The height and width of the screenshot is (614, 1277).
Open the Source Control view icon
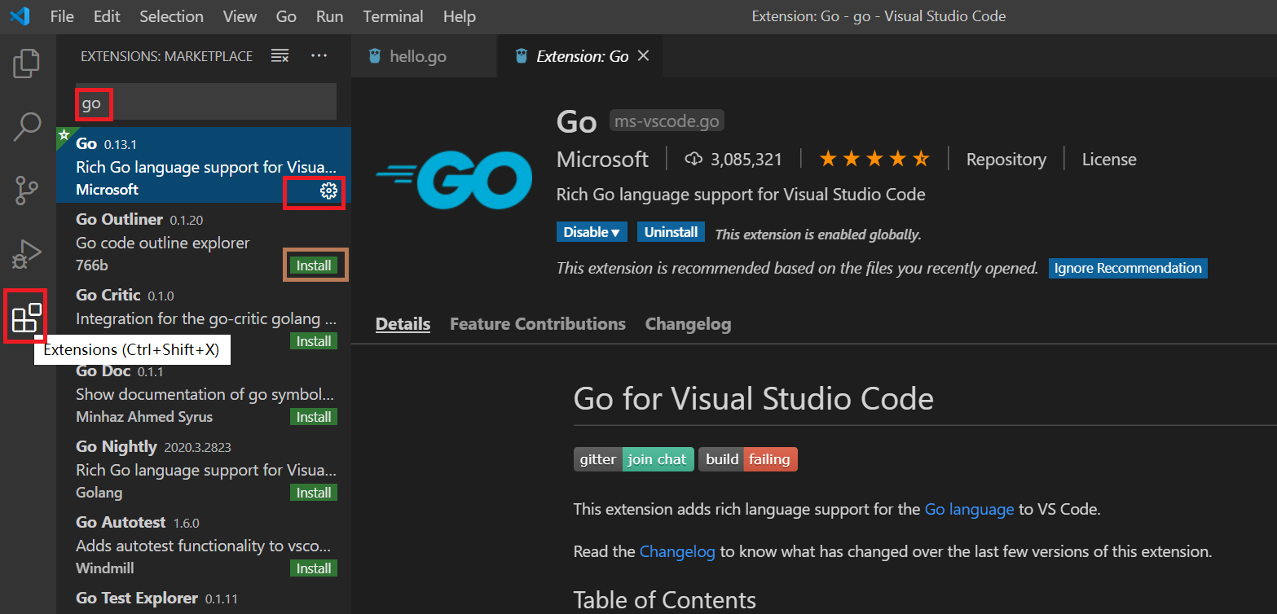[27, 190]
